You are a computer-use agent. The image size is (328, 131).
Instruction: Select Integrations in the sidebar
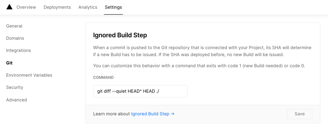tap(18, 50)
